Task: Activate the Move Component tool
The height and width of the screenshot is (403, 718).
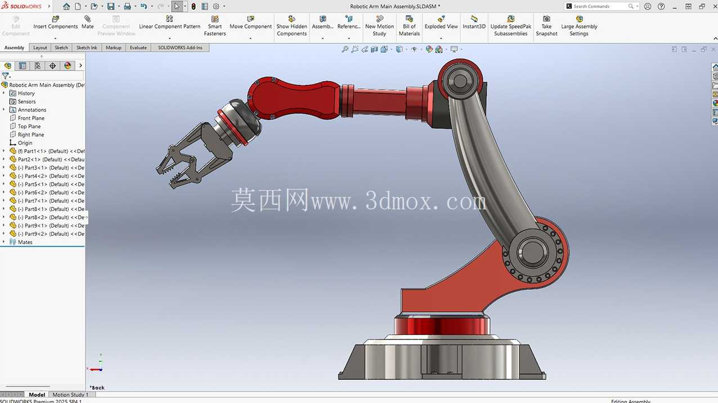Action: 250,23
